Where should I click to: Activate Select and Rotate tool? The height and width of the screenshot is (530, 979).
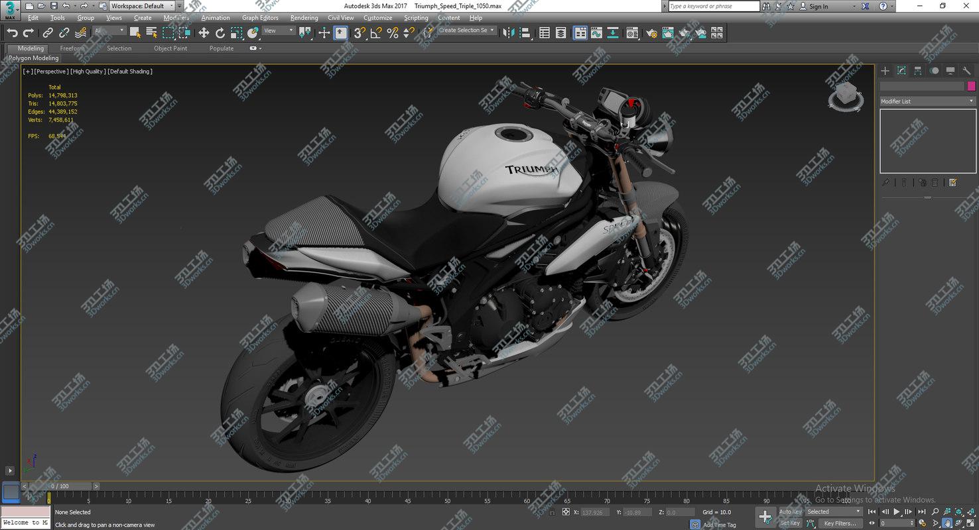pyautogui.click(x=220, y=32)
